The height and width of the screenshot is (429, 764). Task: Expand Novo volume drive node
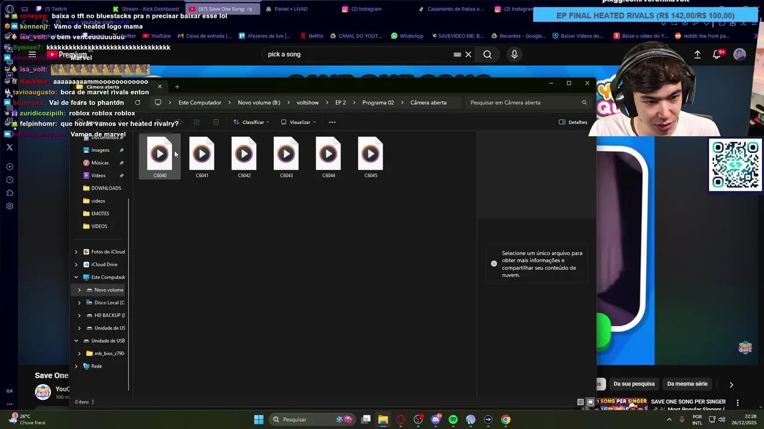[79, 290]
